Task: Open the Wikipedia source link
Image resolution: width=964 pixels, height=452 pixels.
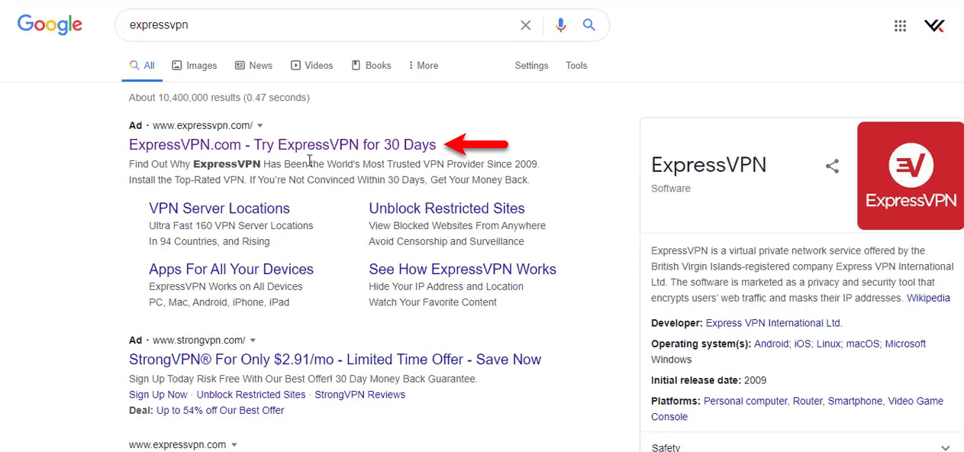Action: pos(928,299)
